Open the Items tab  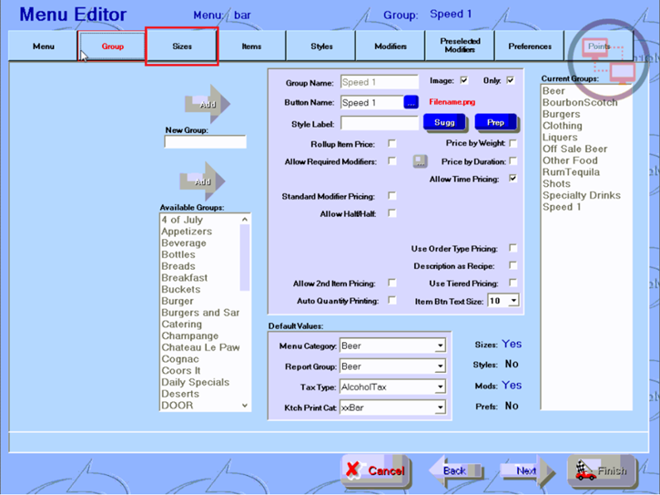tap(251, 46)
